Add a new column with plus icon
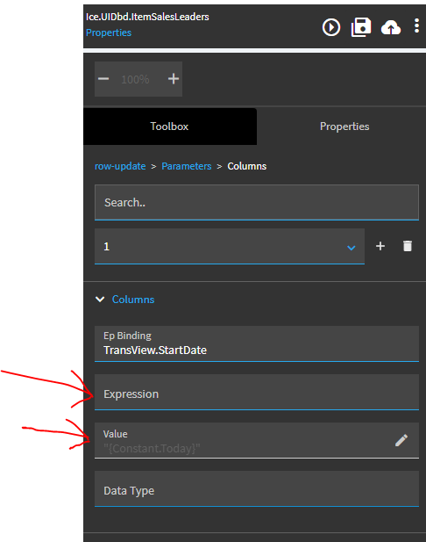426x542 pixels. (380, 246)
